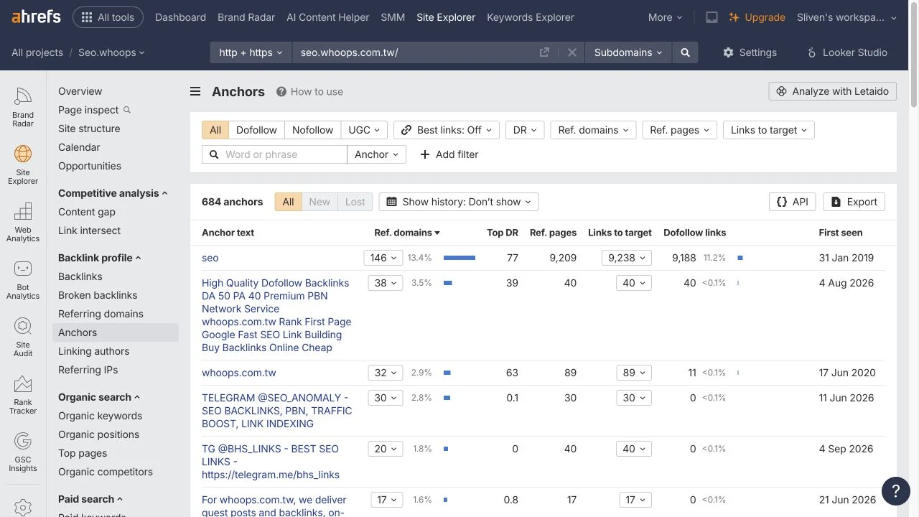Open GSC Insights sidebar icon

[x=23, y=452]
